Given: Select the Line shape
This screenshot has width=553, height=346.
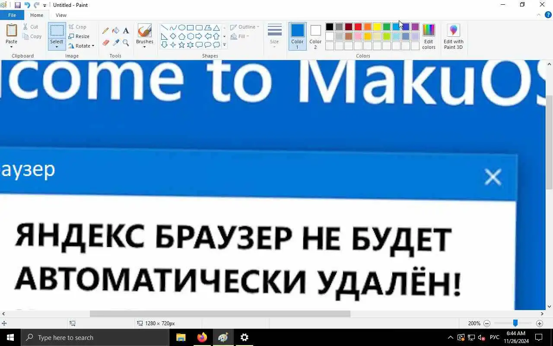Looking at the screenshot, I should coord(164,28).
